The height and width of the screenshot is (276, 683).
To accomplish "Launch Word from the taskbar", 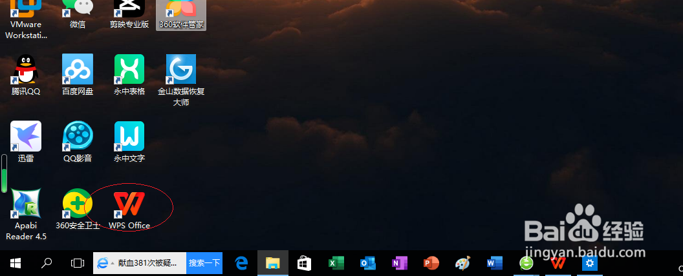I will [494, 262].
